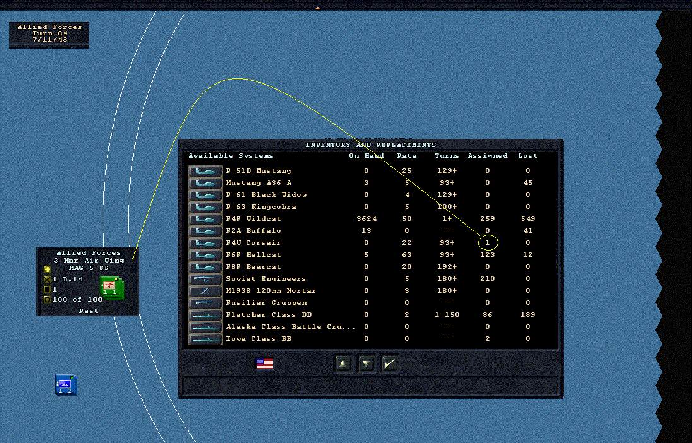Select the Iowa Class BB ship icon
Viewport: 692px width, 443px height.
pos(205,339)
